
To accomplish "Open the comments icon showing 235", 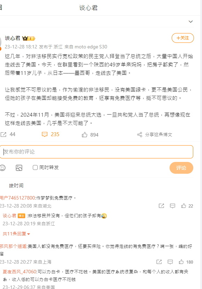I will coord(45,134).
